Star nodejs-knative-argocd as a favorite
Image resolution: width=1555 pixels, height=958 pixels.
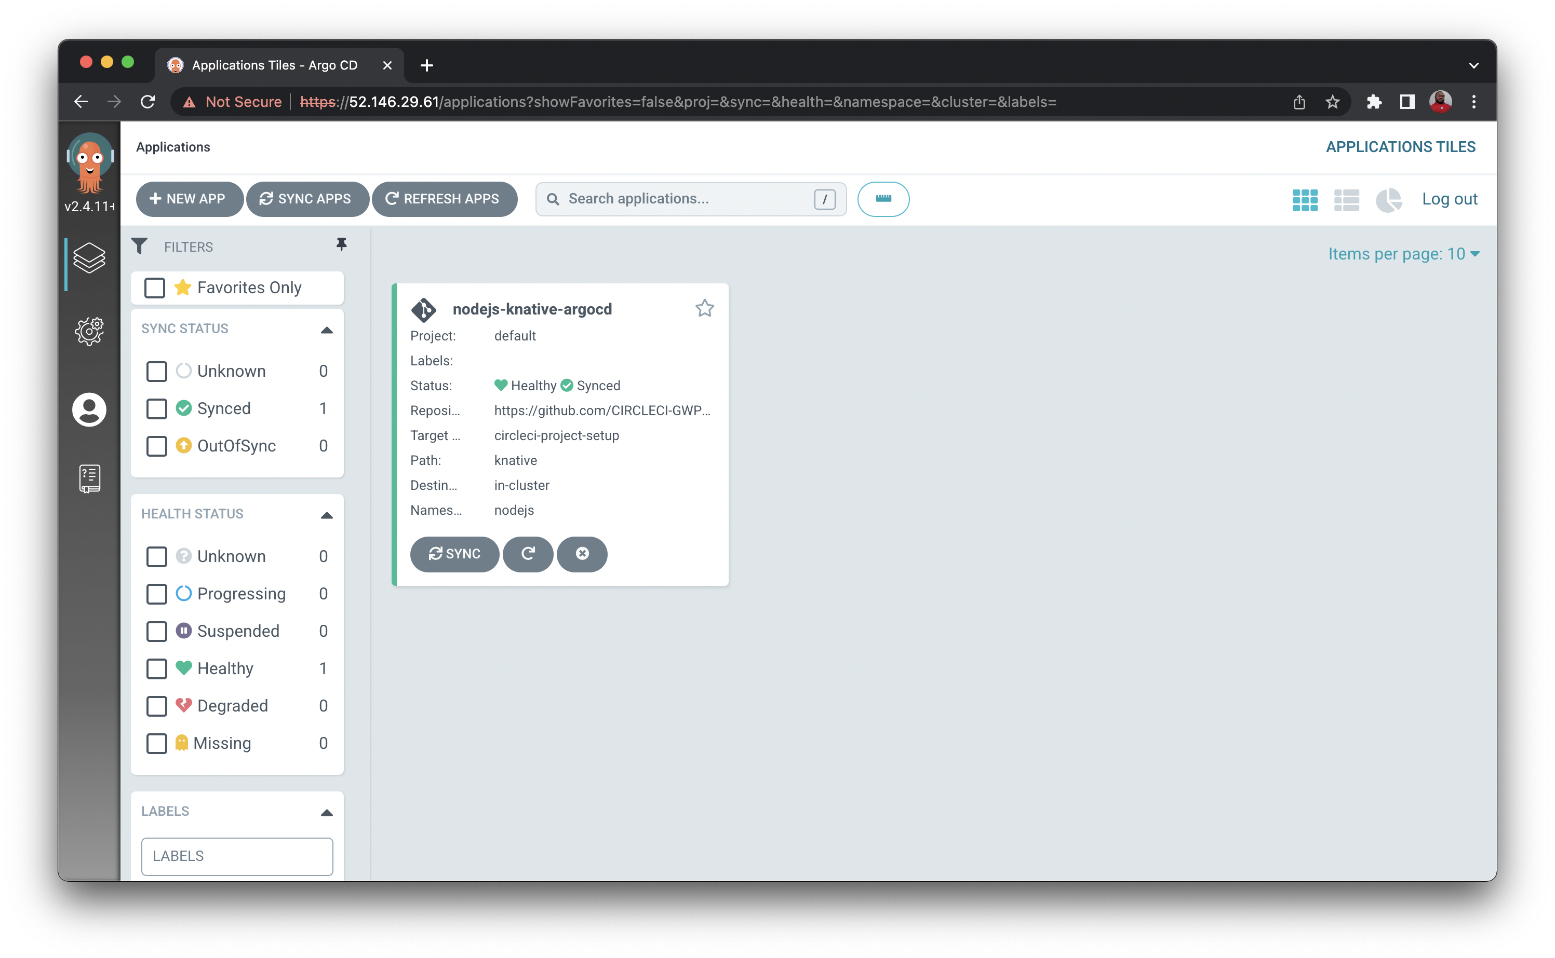pyautogui.click(x=705, y=309)
